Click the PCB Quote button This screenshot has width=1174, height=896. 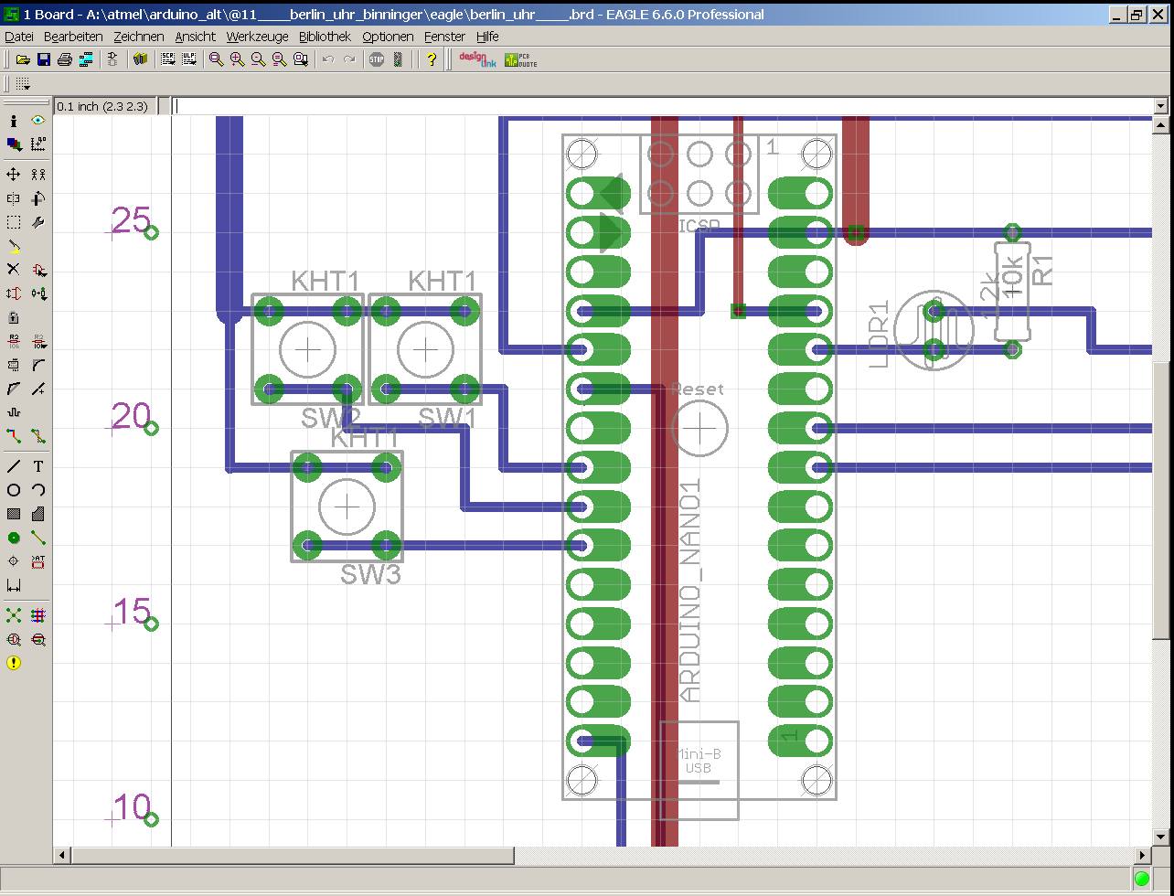521,59
